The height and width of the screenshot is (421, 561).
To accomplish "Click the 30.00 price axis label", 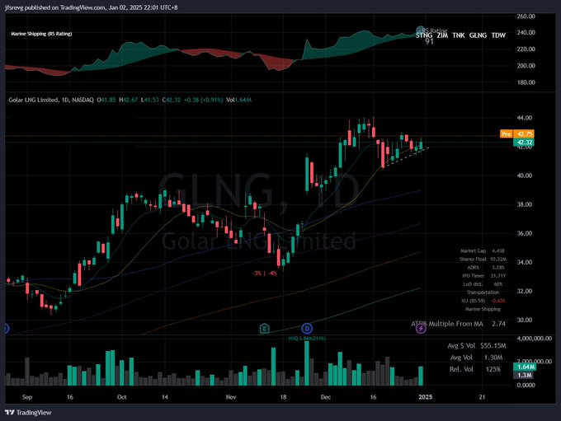I will [524, 320].
